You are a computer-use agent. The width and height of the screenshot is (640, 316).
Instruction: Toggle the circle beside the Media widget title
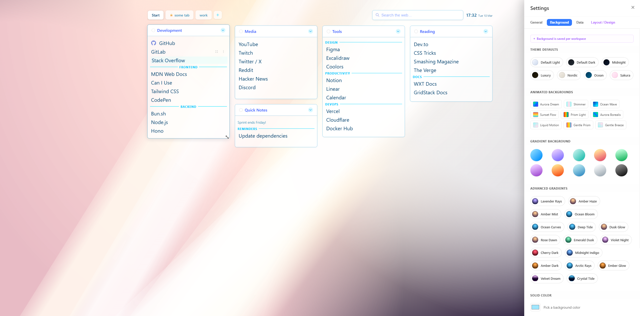[x=241, y=31]
